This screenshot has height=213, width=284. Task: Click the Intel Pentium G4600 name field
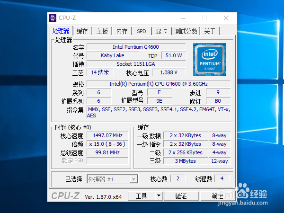tap(136, 47)
